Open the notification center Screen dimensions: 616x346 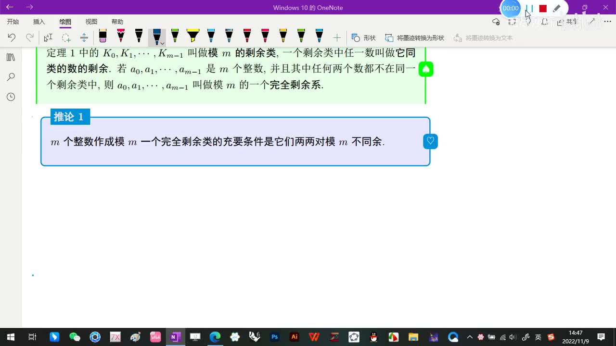tap(601, 337)
